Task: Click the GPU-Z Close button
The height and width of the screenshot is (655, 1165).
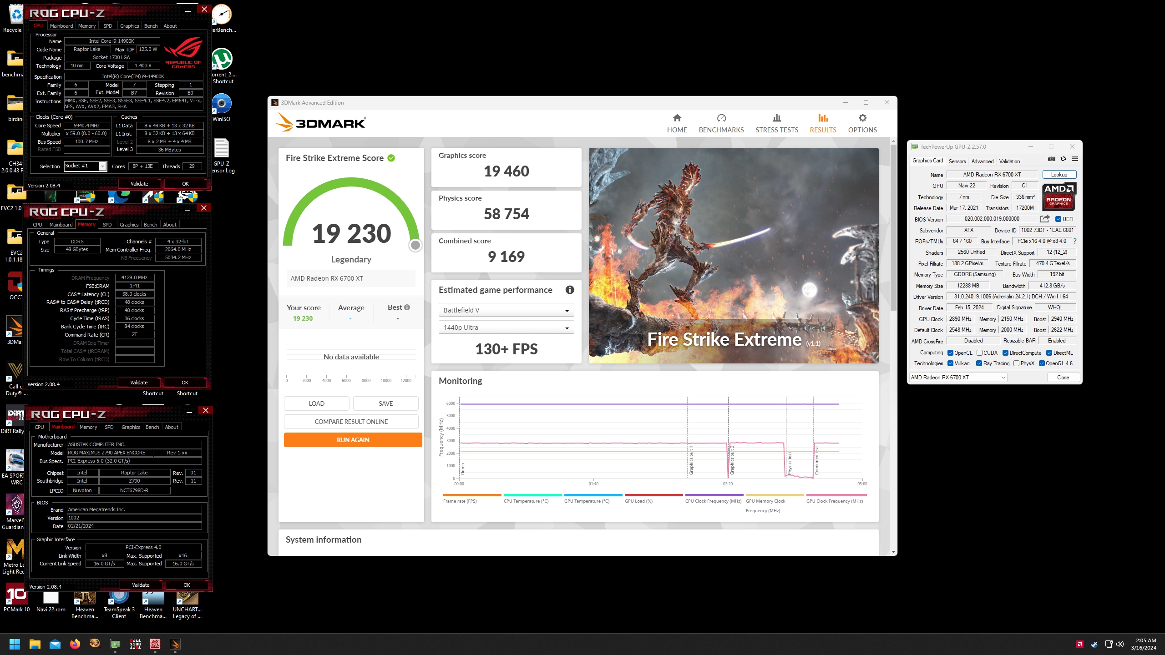Action: click(1063, 377)
